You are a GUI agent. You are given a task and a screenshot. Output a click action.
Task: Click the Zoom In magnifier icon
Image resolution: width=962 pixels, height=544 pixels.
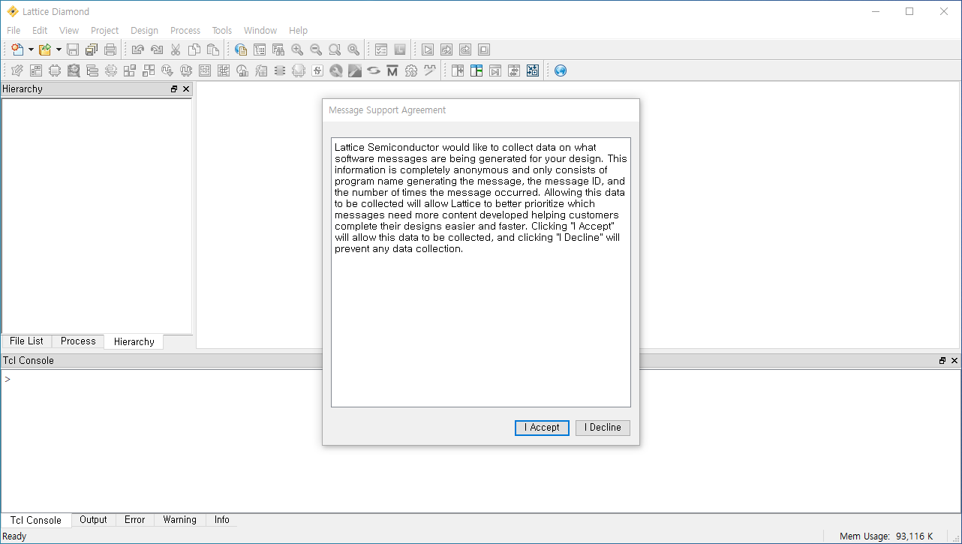point(297,50)
